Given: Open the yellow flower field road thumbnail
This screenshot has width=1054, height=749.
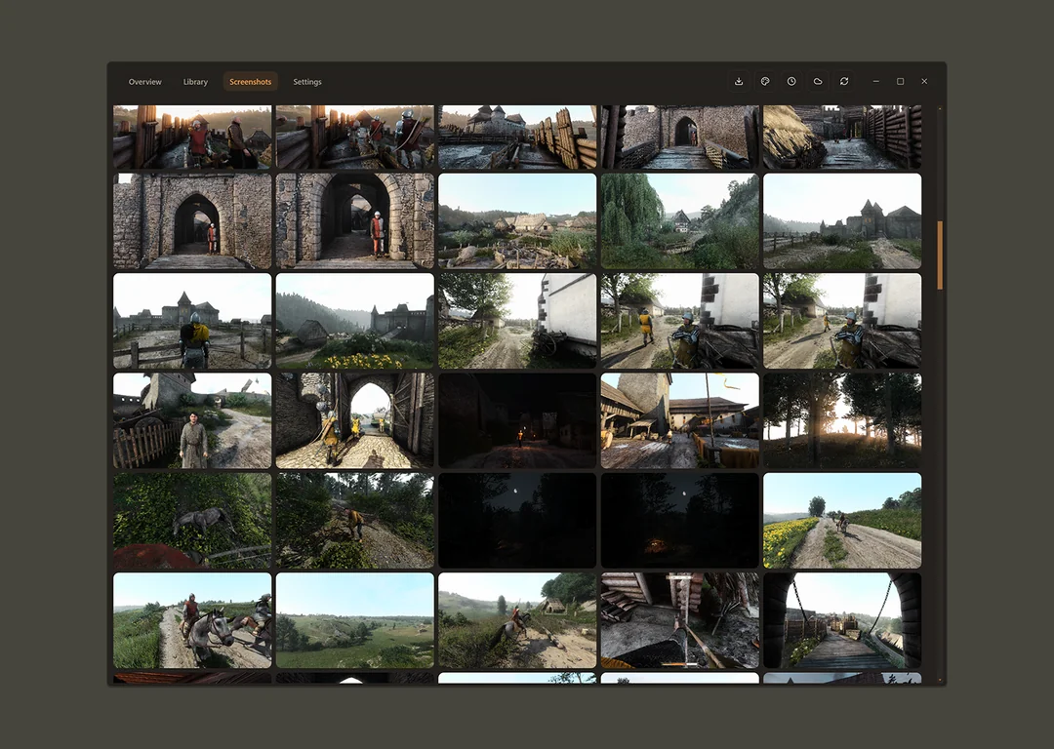Looking at the screenshot, I should pos(842,521).
